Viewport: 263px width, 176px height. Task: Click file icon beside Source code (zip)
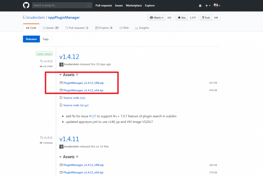61,97
